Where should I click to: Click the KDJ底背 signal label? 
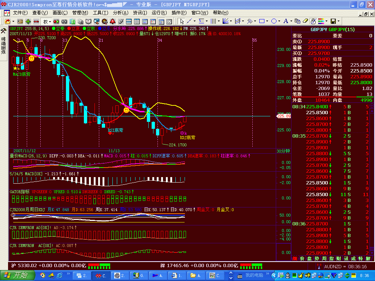pyautogui.click(x=187, y=138)
